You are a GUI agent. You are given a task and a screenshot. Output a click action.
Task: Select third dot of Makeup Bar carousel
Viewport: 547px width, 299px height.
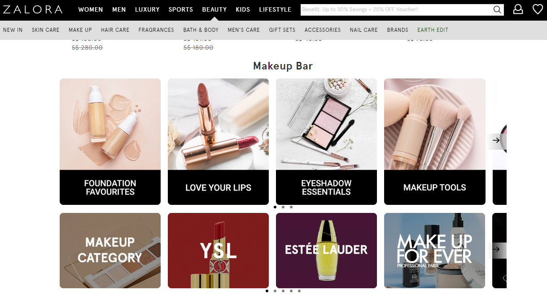[x=291, y=207]
